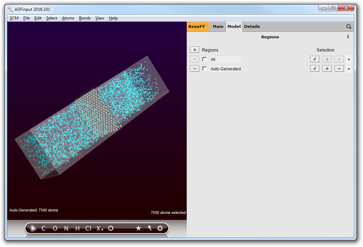Open the Bonds menu
363x247 pixels.
(85, 18)
